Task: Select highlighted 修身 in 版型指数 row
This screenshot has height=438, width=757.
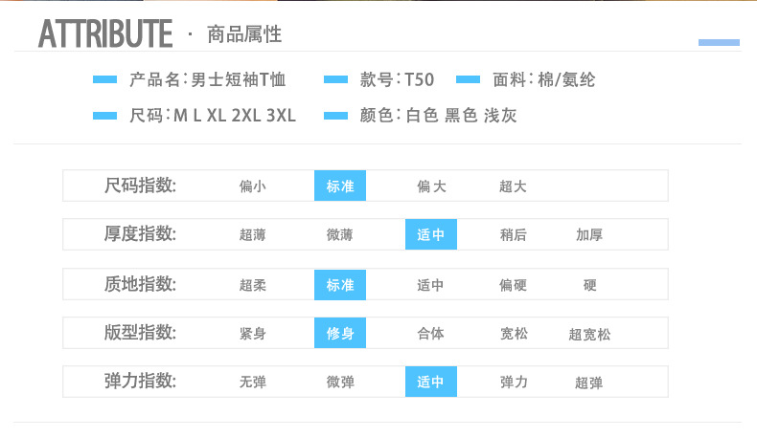Action: [340, 333]
